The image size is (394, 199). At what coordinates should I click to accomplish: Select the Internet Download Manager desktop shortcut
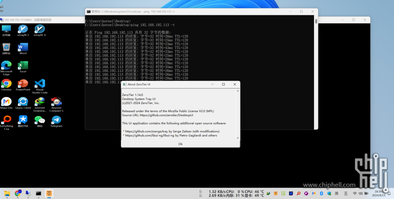point(40,105)
